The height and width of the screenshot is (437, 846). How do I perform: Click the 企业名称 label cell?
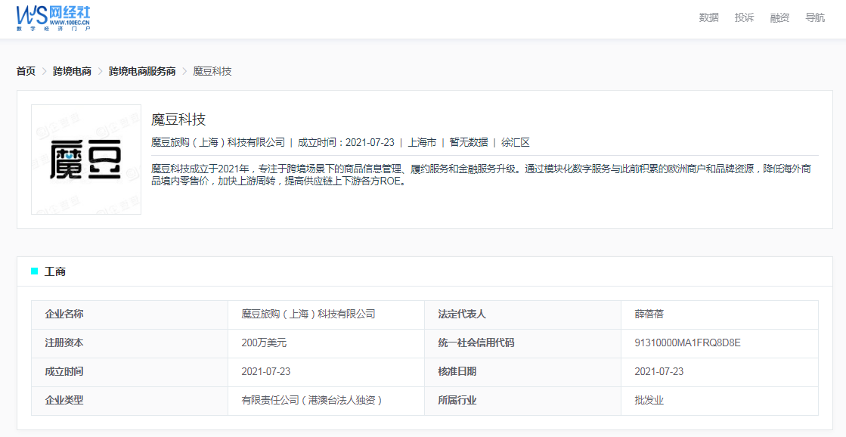tap(129, 315)
